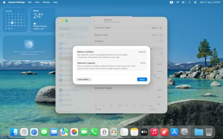Click the Screen On Usage heading
Viewport: 223px width, 139px height.
[103, 88]
